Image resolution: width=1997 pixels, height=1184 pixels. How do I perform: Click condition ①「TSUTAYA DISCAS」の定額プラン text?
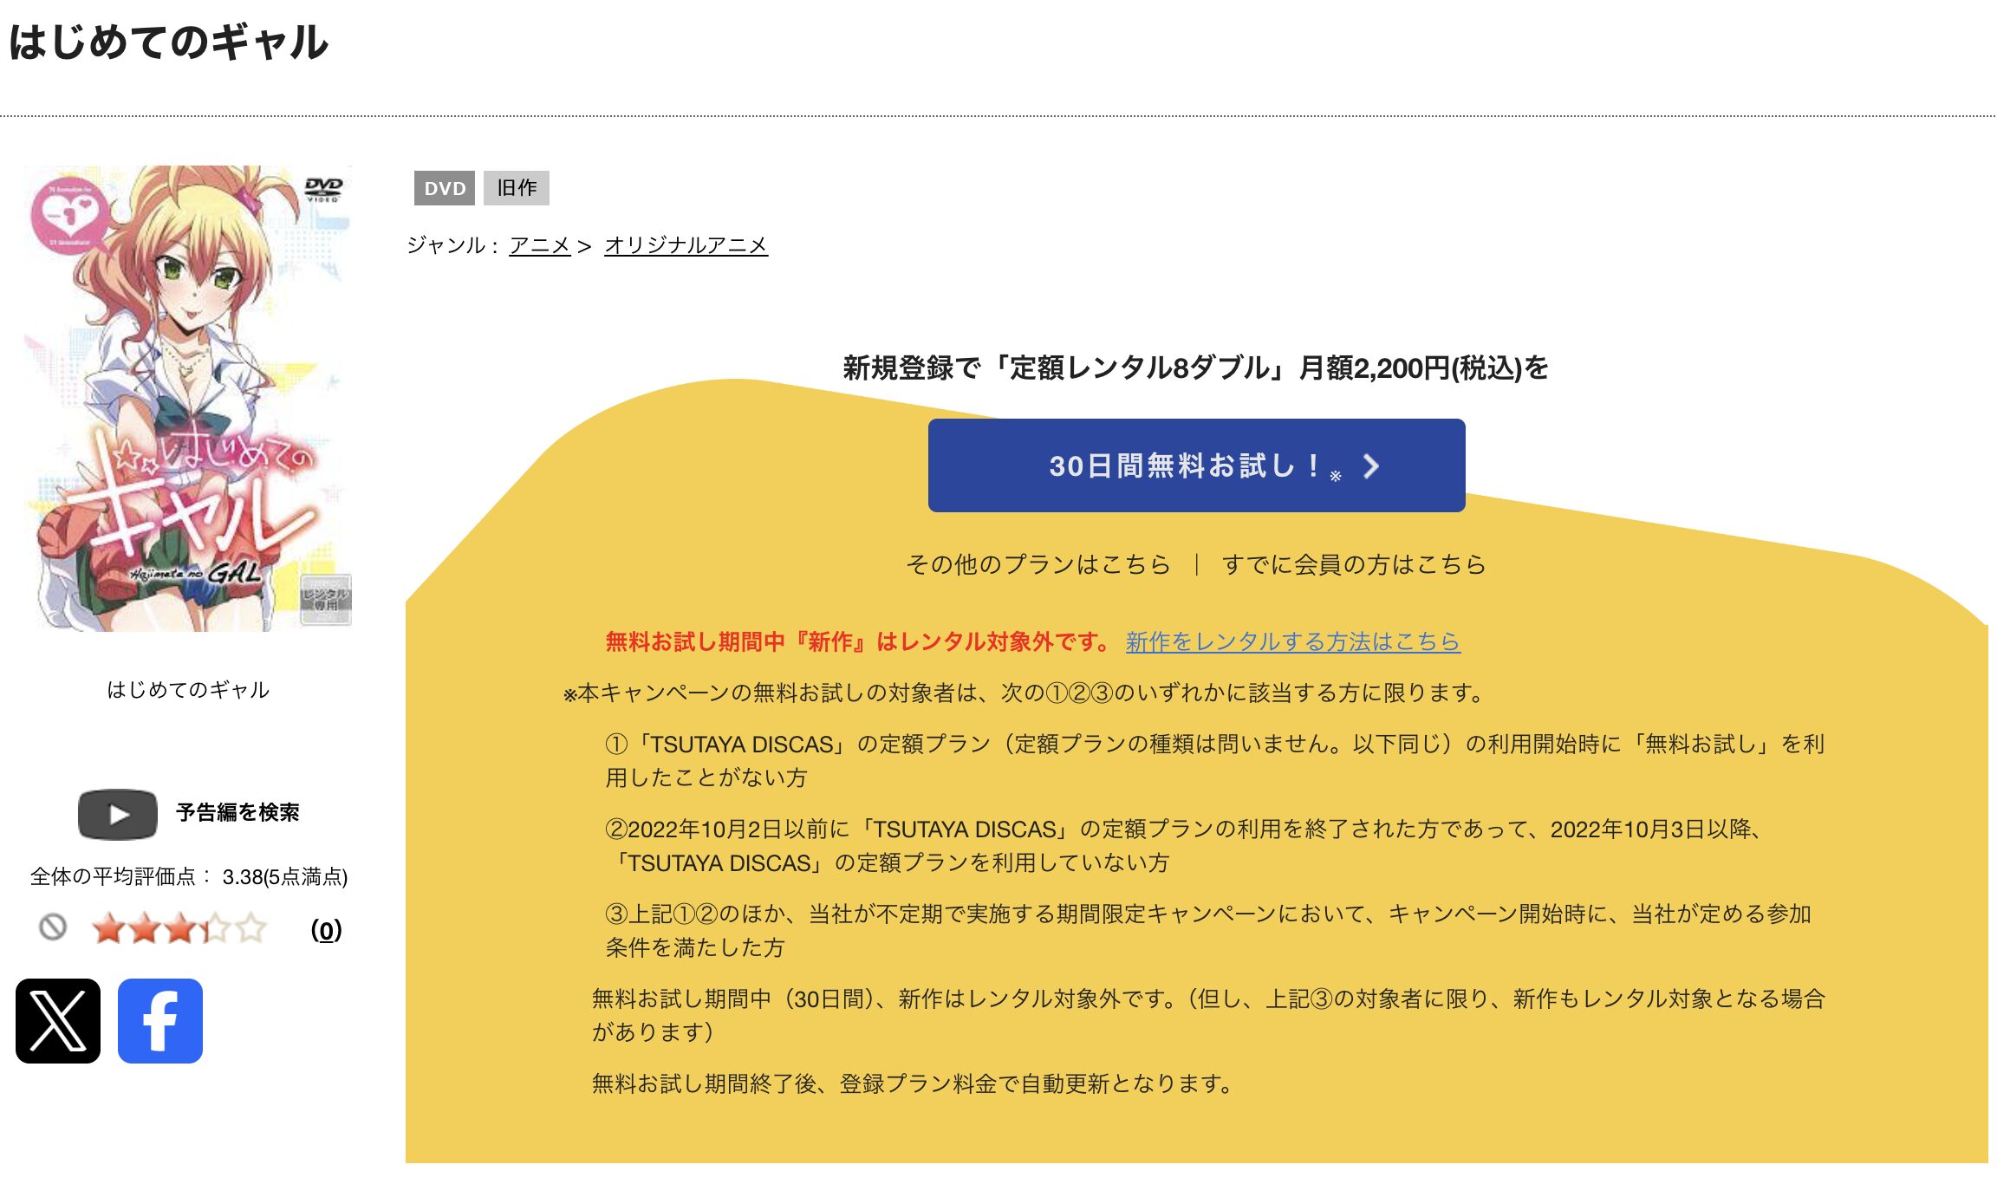(1215, 760)
